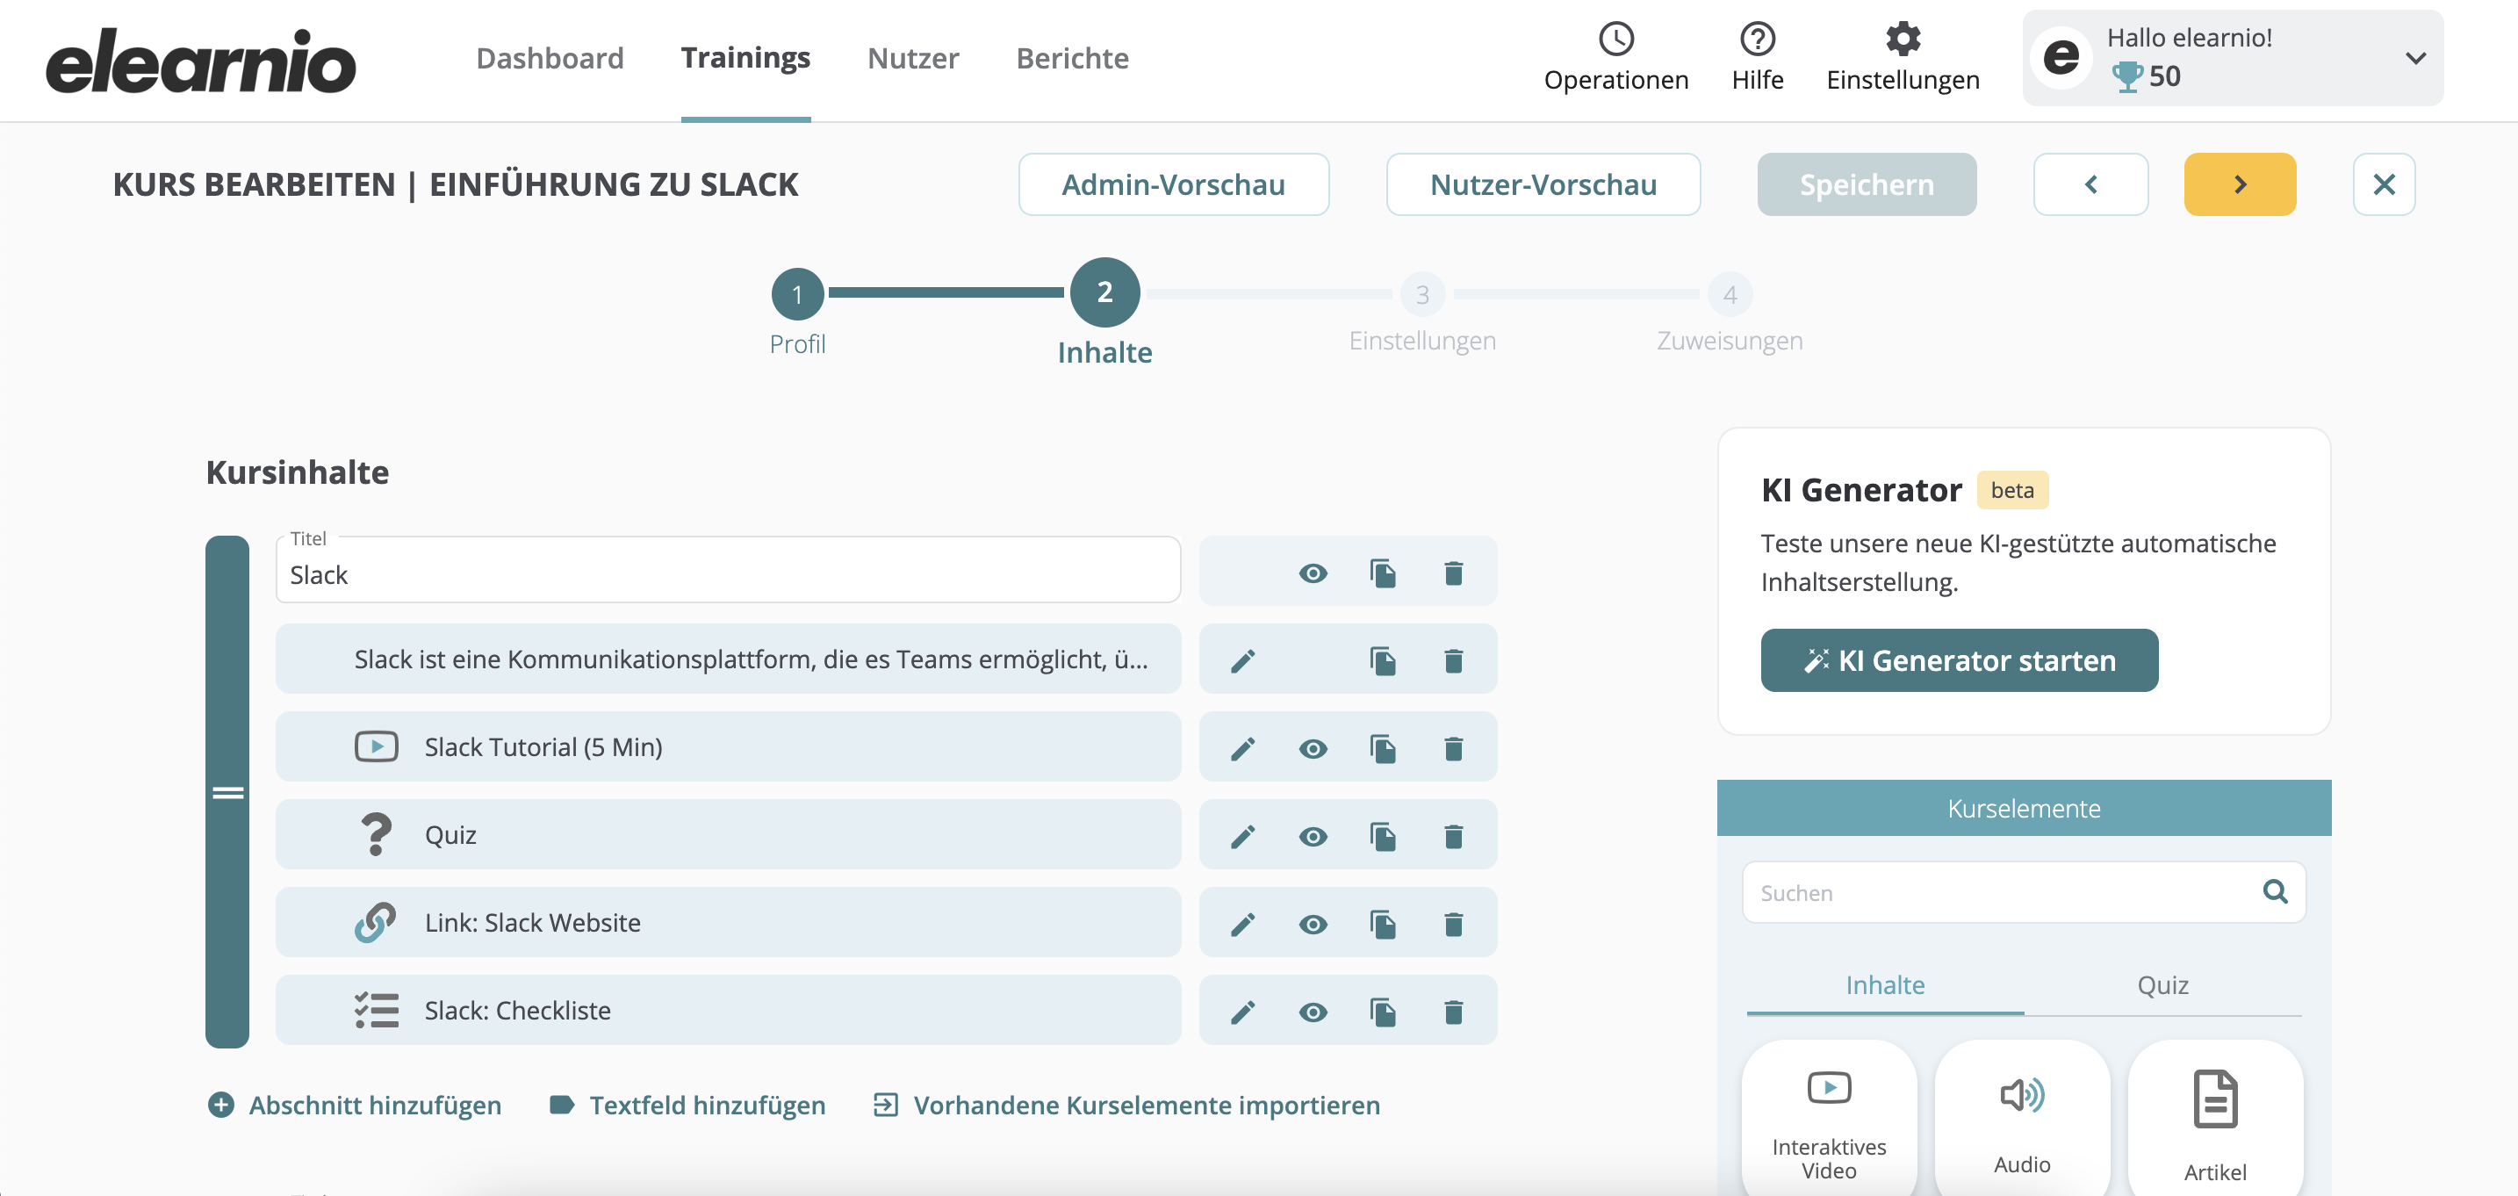The width and height of the screenshot is (2518, 1196).
Task: Open the Berichte menu
Action: click(x=1072, y=59)
